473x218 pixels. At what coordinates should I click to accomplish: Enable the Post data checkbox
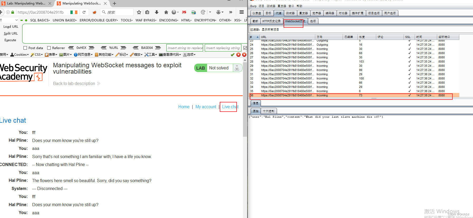(x=25, y=48)
